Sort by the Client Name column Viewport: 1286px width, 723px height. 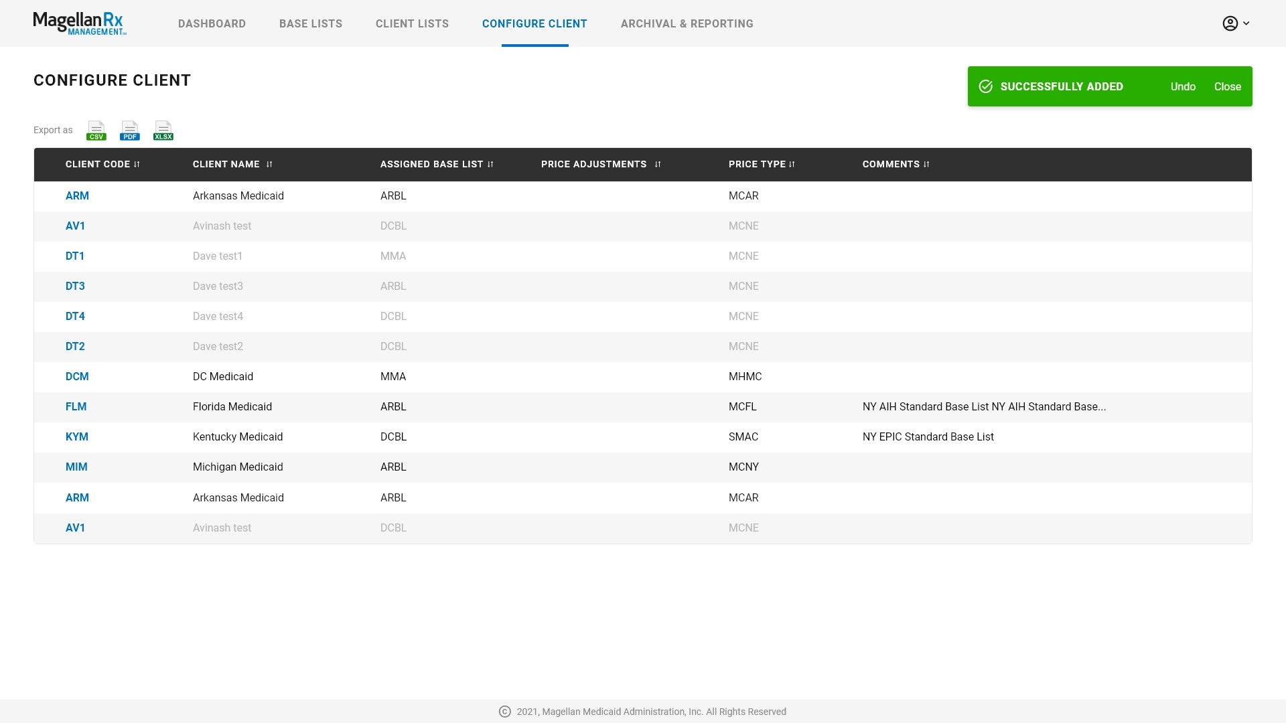269,165
